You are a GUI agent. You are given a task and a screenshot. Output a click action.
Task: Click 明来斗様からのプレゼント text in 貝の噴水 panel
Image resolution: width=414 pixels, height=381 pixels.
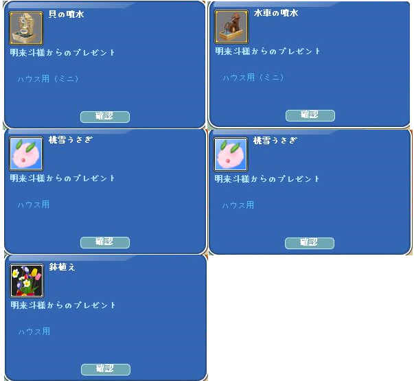[x=62, y=52]
